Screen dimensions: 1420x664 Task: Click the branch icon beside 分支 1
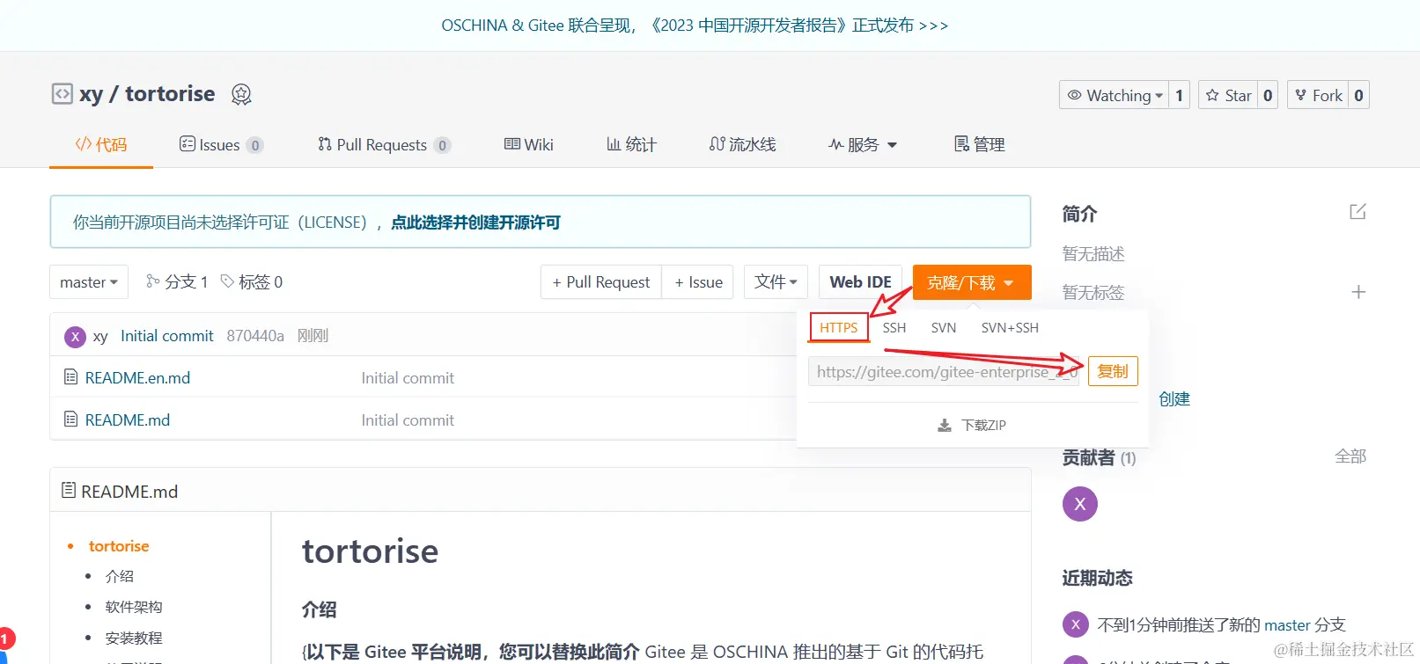tap(153, 281)
